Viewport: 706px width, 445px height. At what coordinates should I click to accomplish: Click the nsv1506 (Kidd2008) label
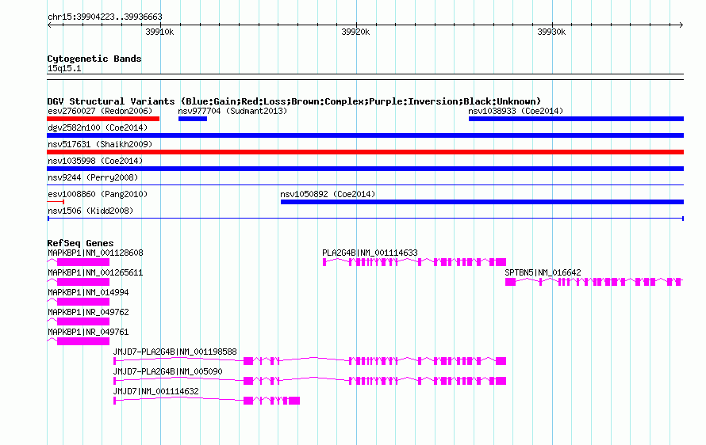click(90, 211)
